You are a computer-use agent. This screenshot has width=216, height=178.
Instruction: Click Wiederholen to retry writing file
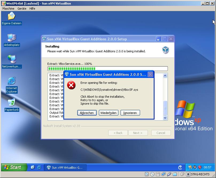pyautogui.click(x=109, y=113)
